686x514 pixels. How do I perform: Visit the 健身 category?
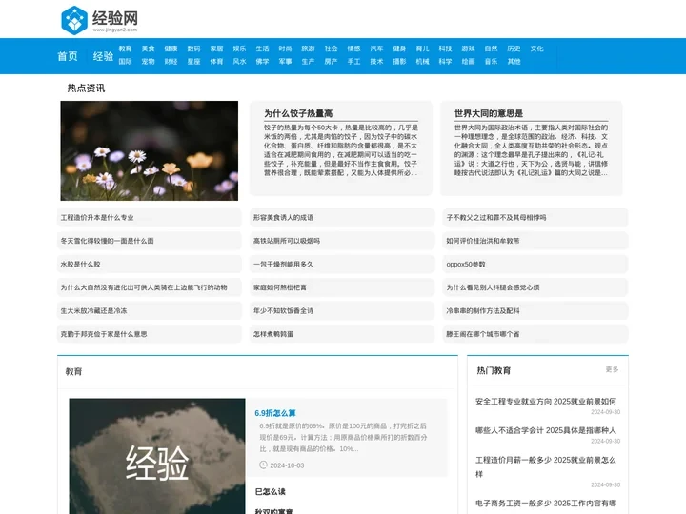click(x=399, y=49)
